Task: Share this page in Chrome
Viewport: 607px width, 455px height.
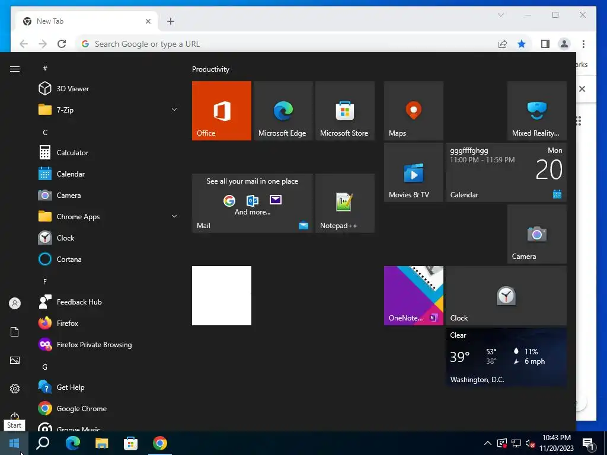Action: 503,44
